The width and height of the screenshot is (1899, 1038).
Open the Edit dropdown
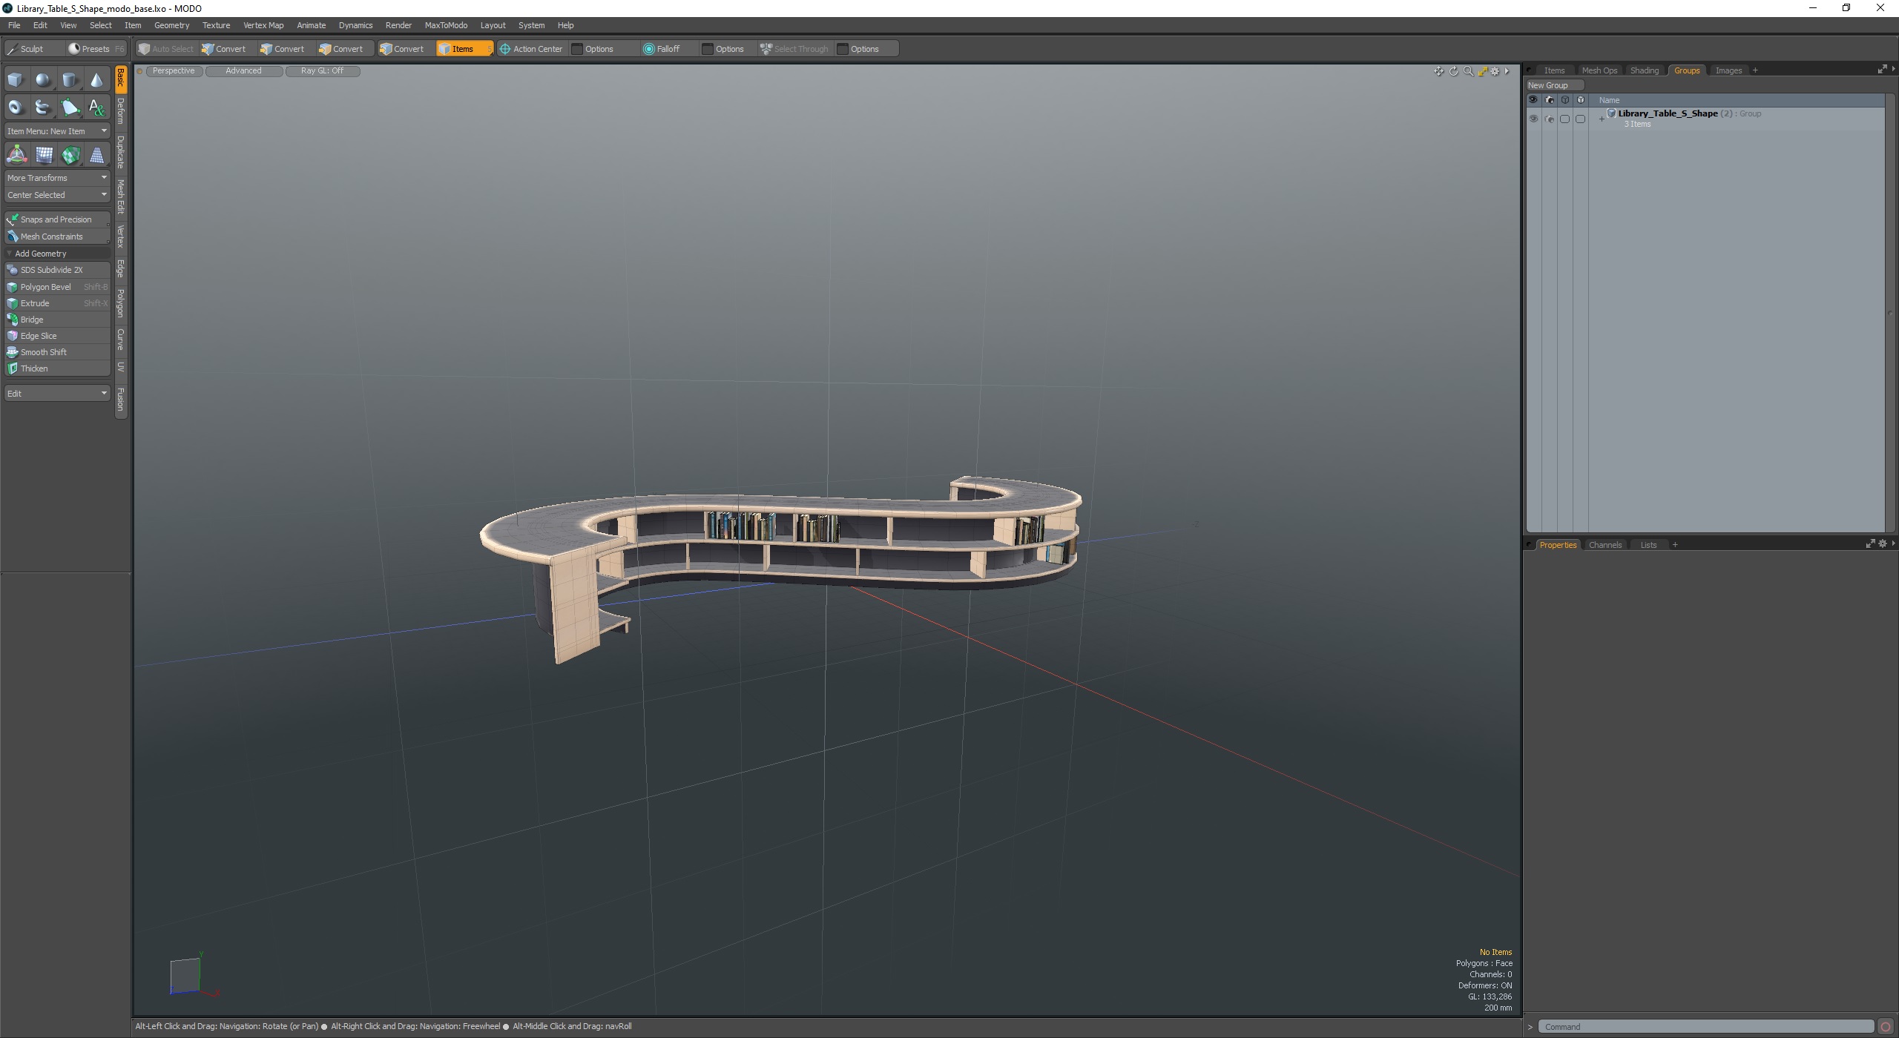pyautogui.click(x=57, y=394)
